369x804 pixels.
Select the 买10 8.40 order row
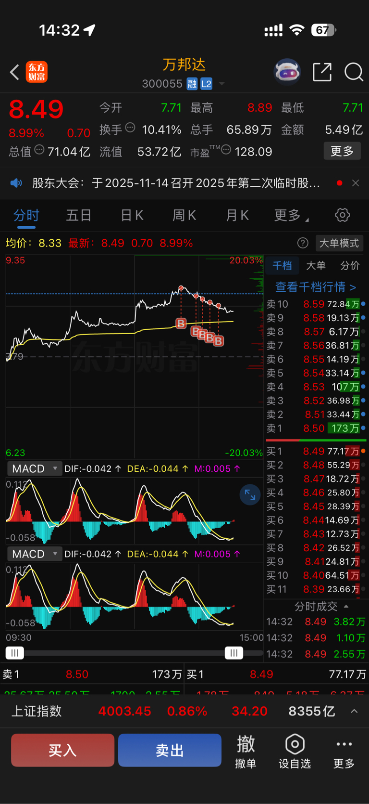316,575
